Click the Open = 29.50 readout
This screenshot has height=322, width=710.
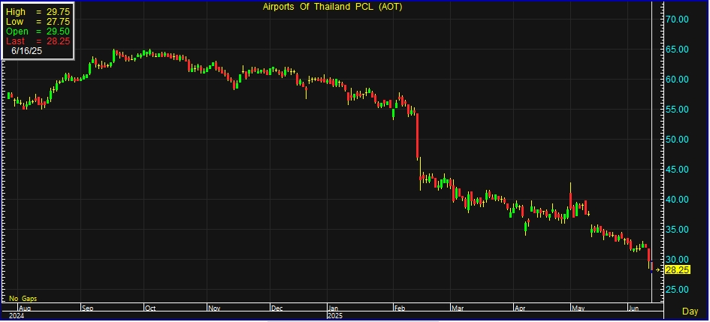click(38, 32)
